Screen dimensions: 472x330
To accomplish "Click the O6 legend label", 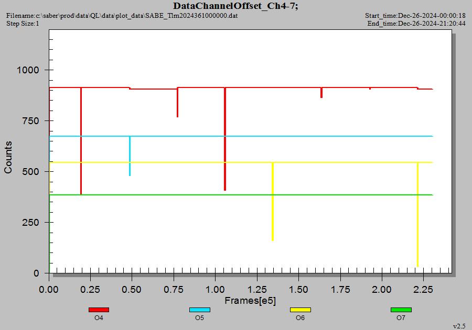I will click(301, 318).
